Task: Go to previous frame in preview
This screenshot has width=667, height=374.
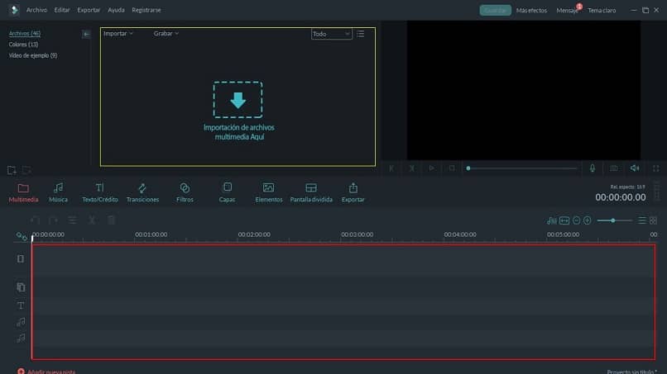Action: (x=391, y=168)
